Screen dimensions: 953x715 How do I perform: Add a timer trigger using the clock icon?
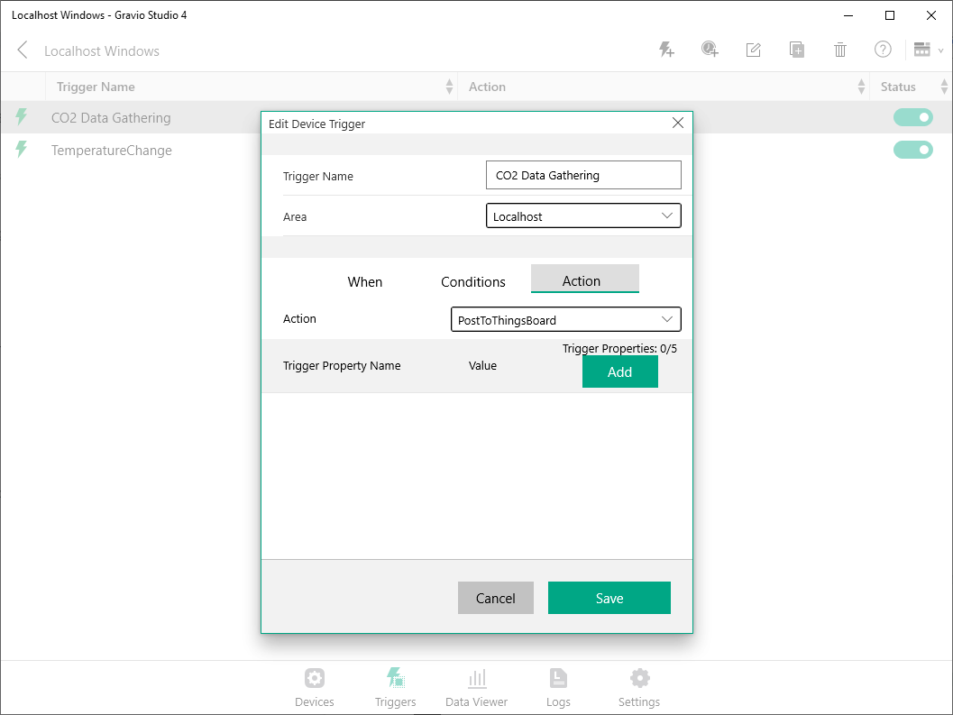(710, 50)
